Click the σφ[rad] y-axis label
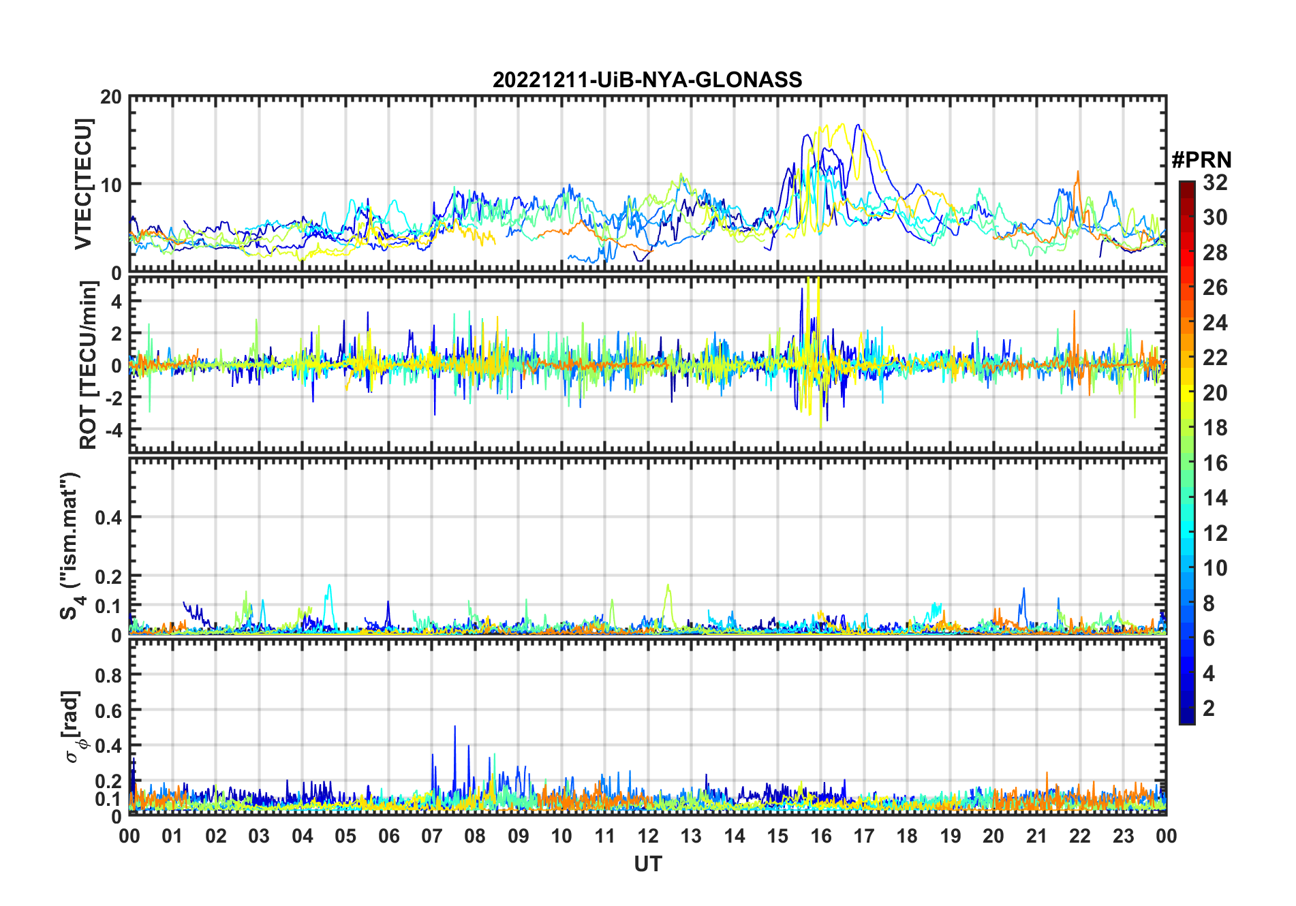The height and width of the screenshot is (906, 1296). click(74, 727)
